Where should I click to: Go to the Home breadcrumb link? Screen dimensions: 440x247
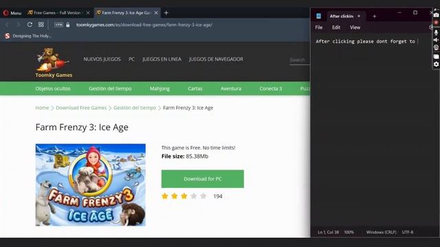[x=42, y=108]
